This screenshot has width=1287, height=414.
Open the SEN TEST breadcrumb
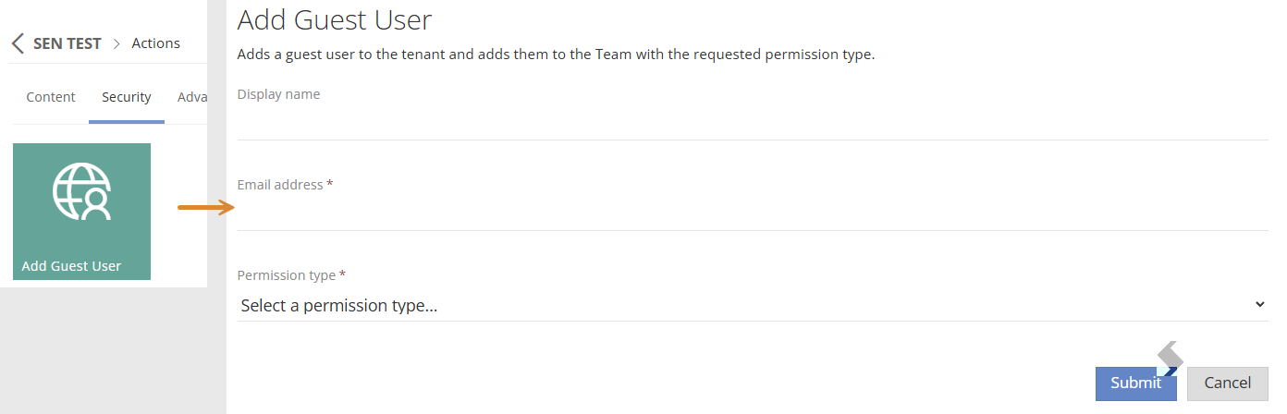point(67,43)
